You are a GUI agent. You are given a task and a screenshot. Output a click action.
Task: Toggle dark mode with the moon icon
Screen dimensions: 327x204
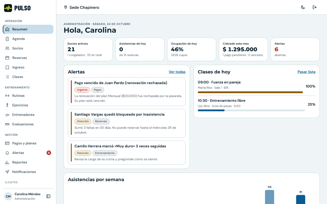point(303,7)
